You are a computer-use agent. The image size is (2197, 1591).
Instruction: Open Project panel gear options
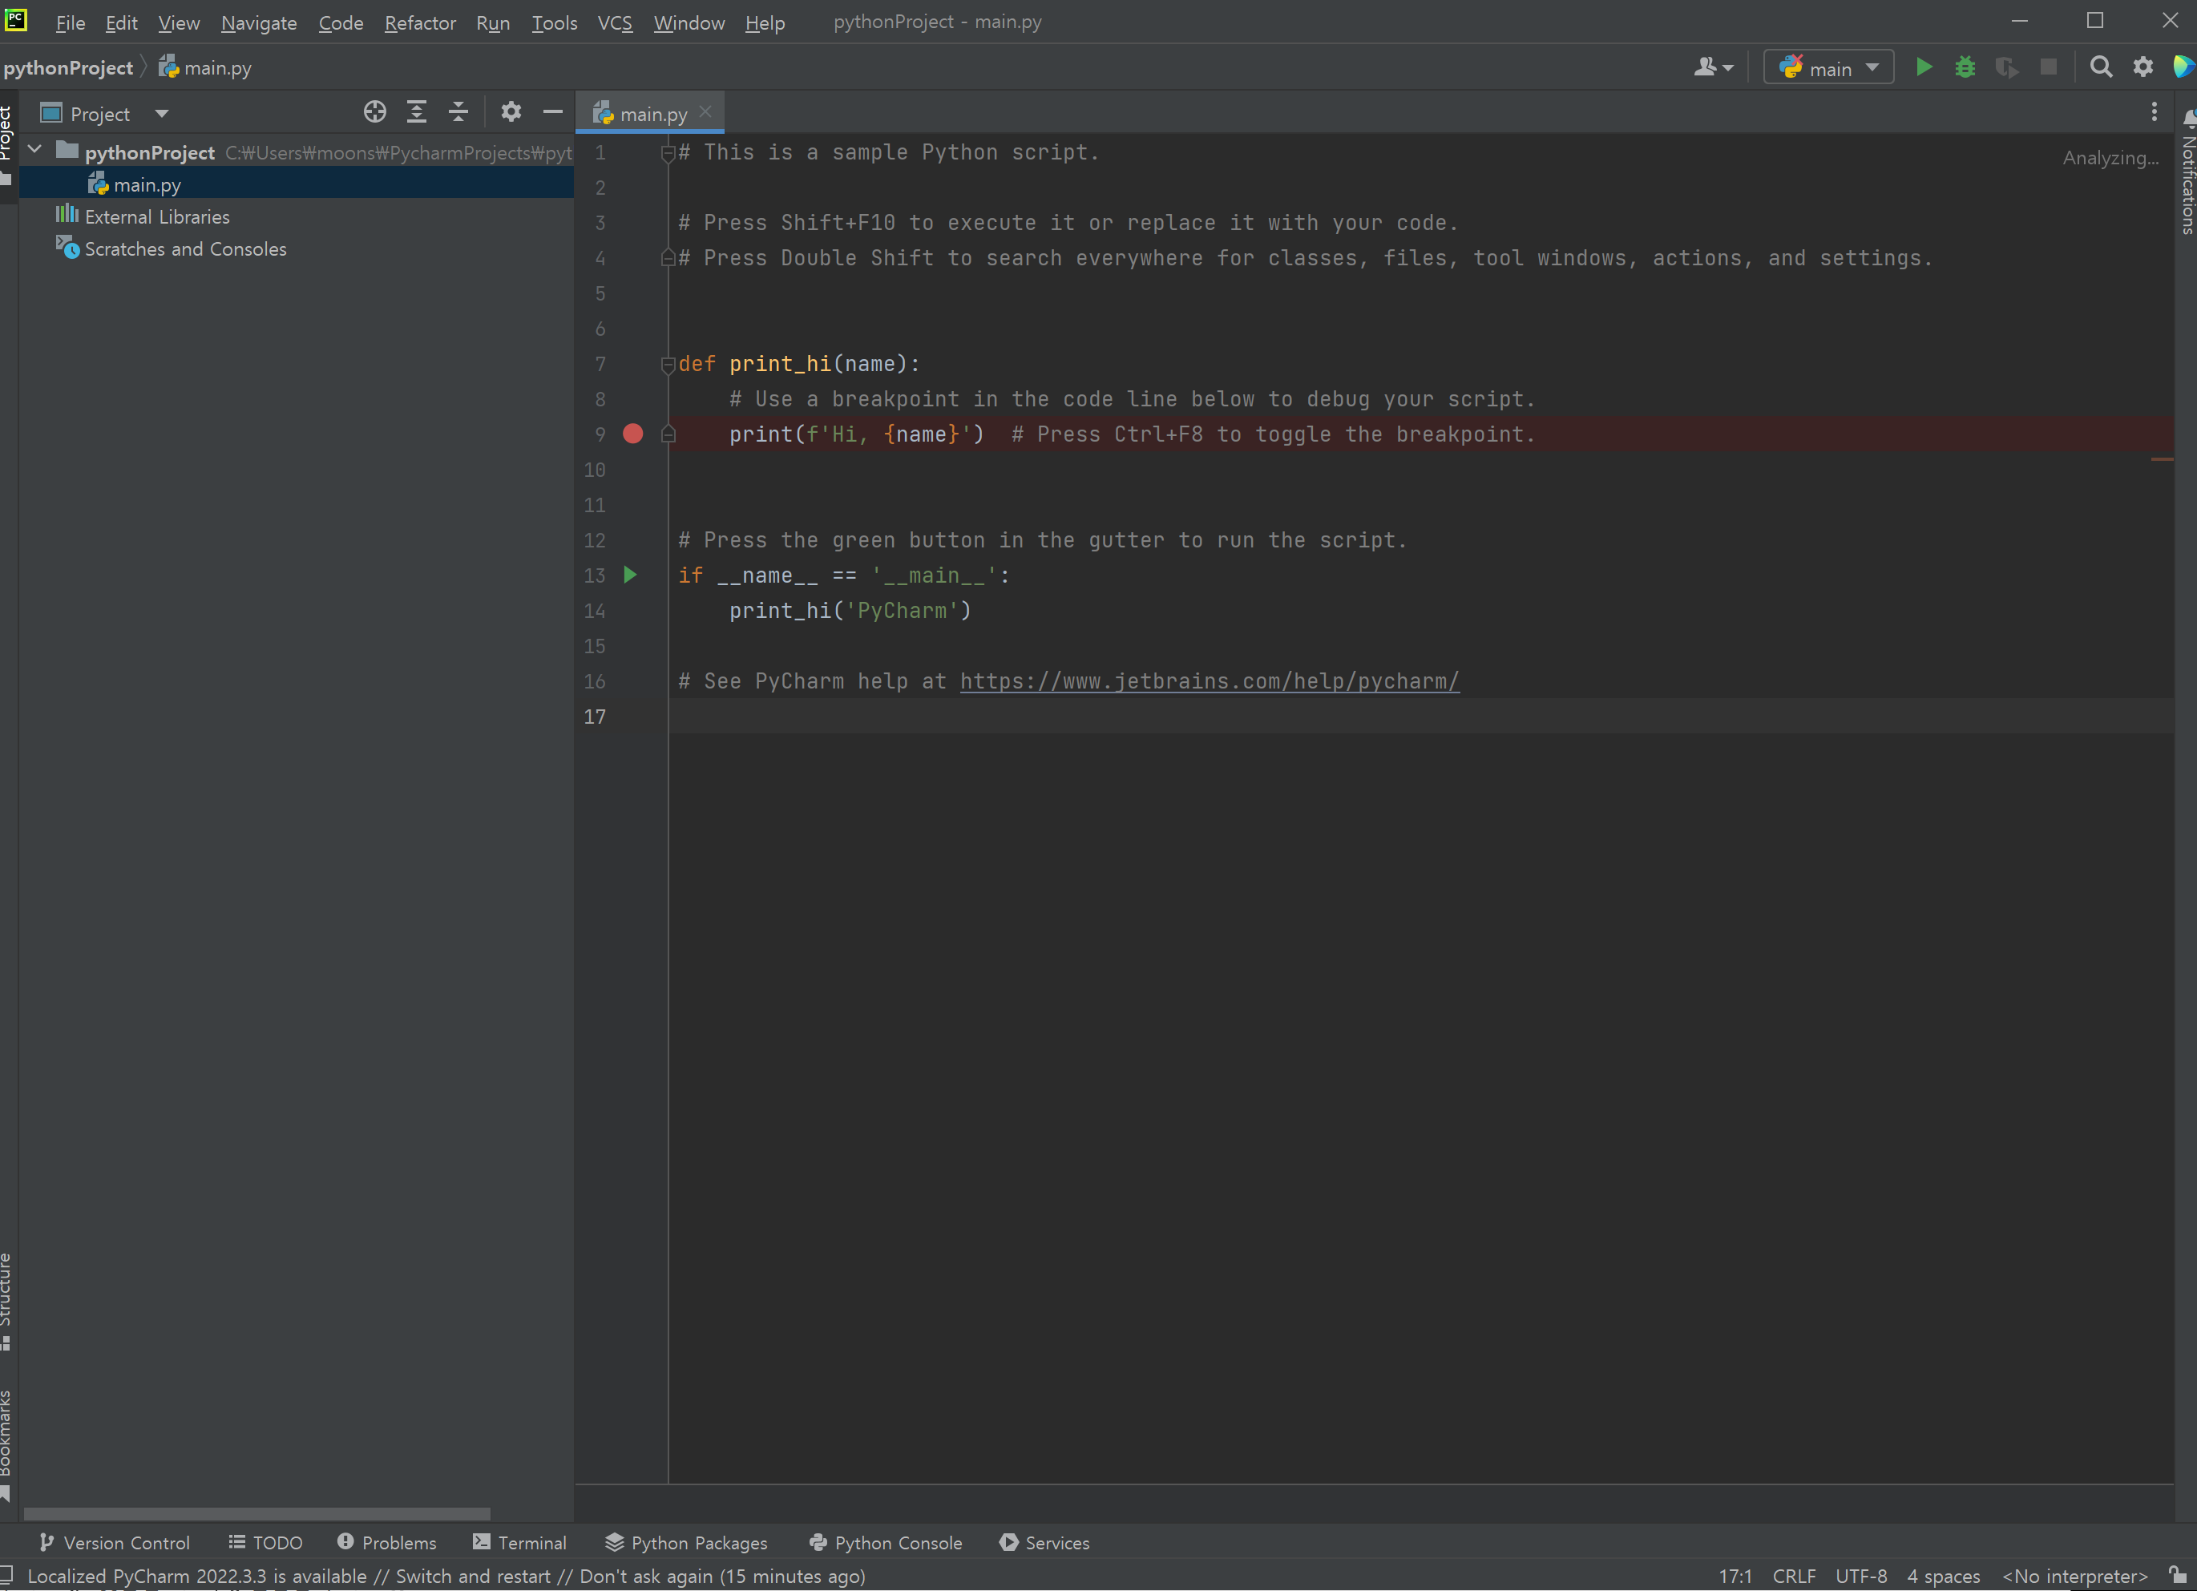pyautogui.click(x=511, y=112)
